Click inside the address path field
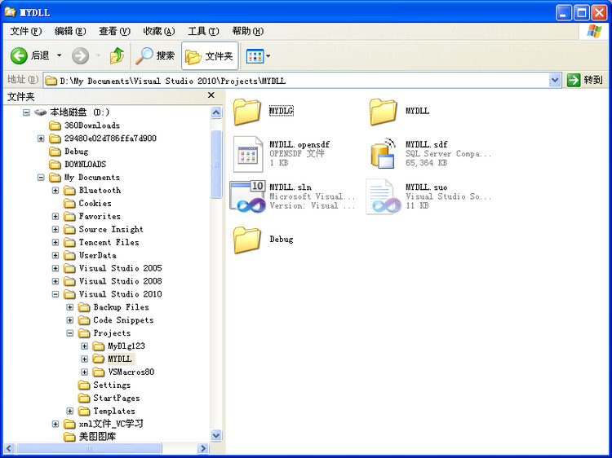Image resolution: width=612 pixels, height=458 pixels. pos(295,81)
